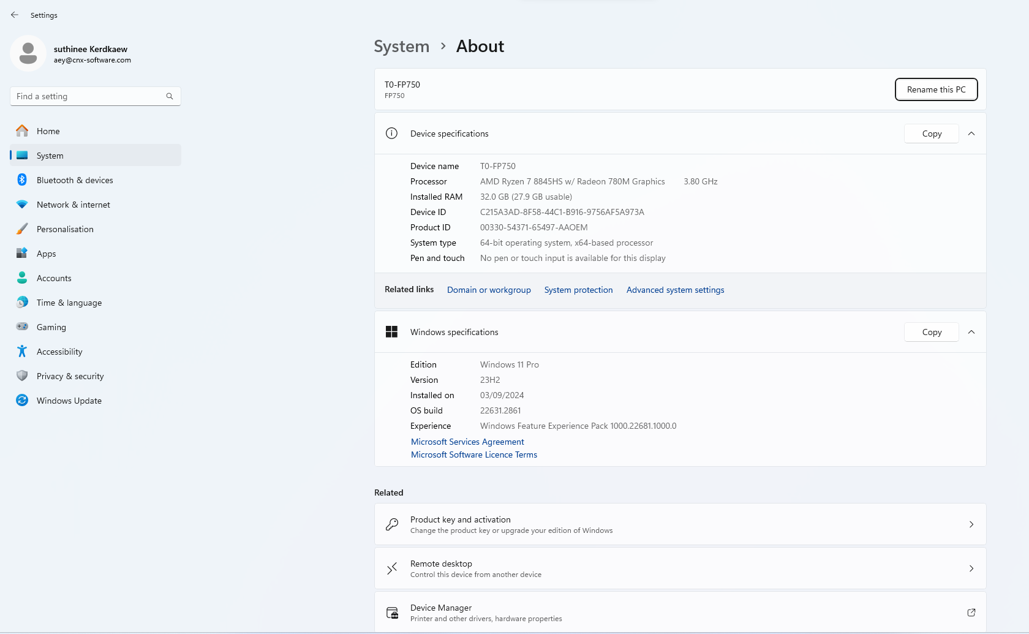The height and width of the screenshot is (634, 1029).
Task: Click the Installed on date 03/09/2024
Action: (502, 395)
